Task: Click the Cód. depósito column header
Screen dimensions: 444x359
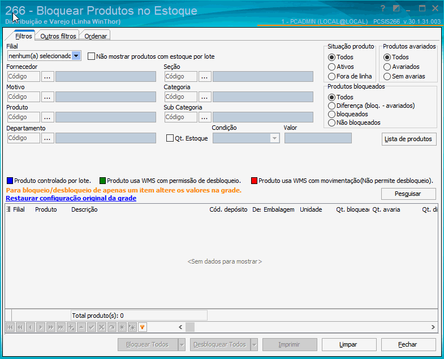Action: pos(229,209)
